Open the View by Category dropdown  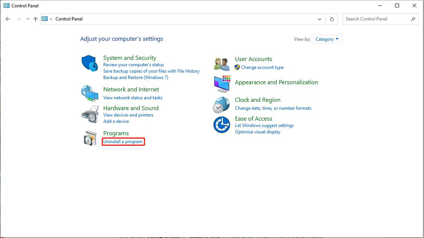(327, 39)
